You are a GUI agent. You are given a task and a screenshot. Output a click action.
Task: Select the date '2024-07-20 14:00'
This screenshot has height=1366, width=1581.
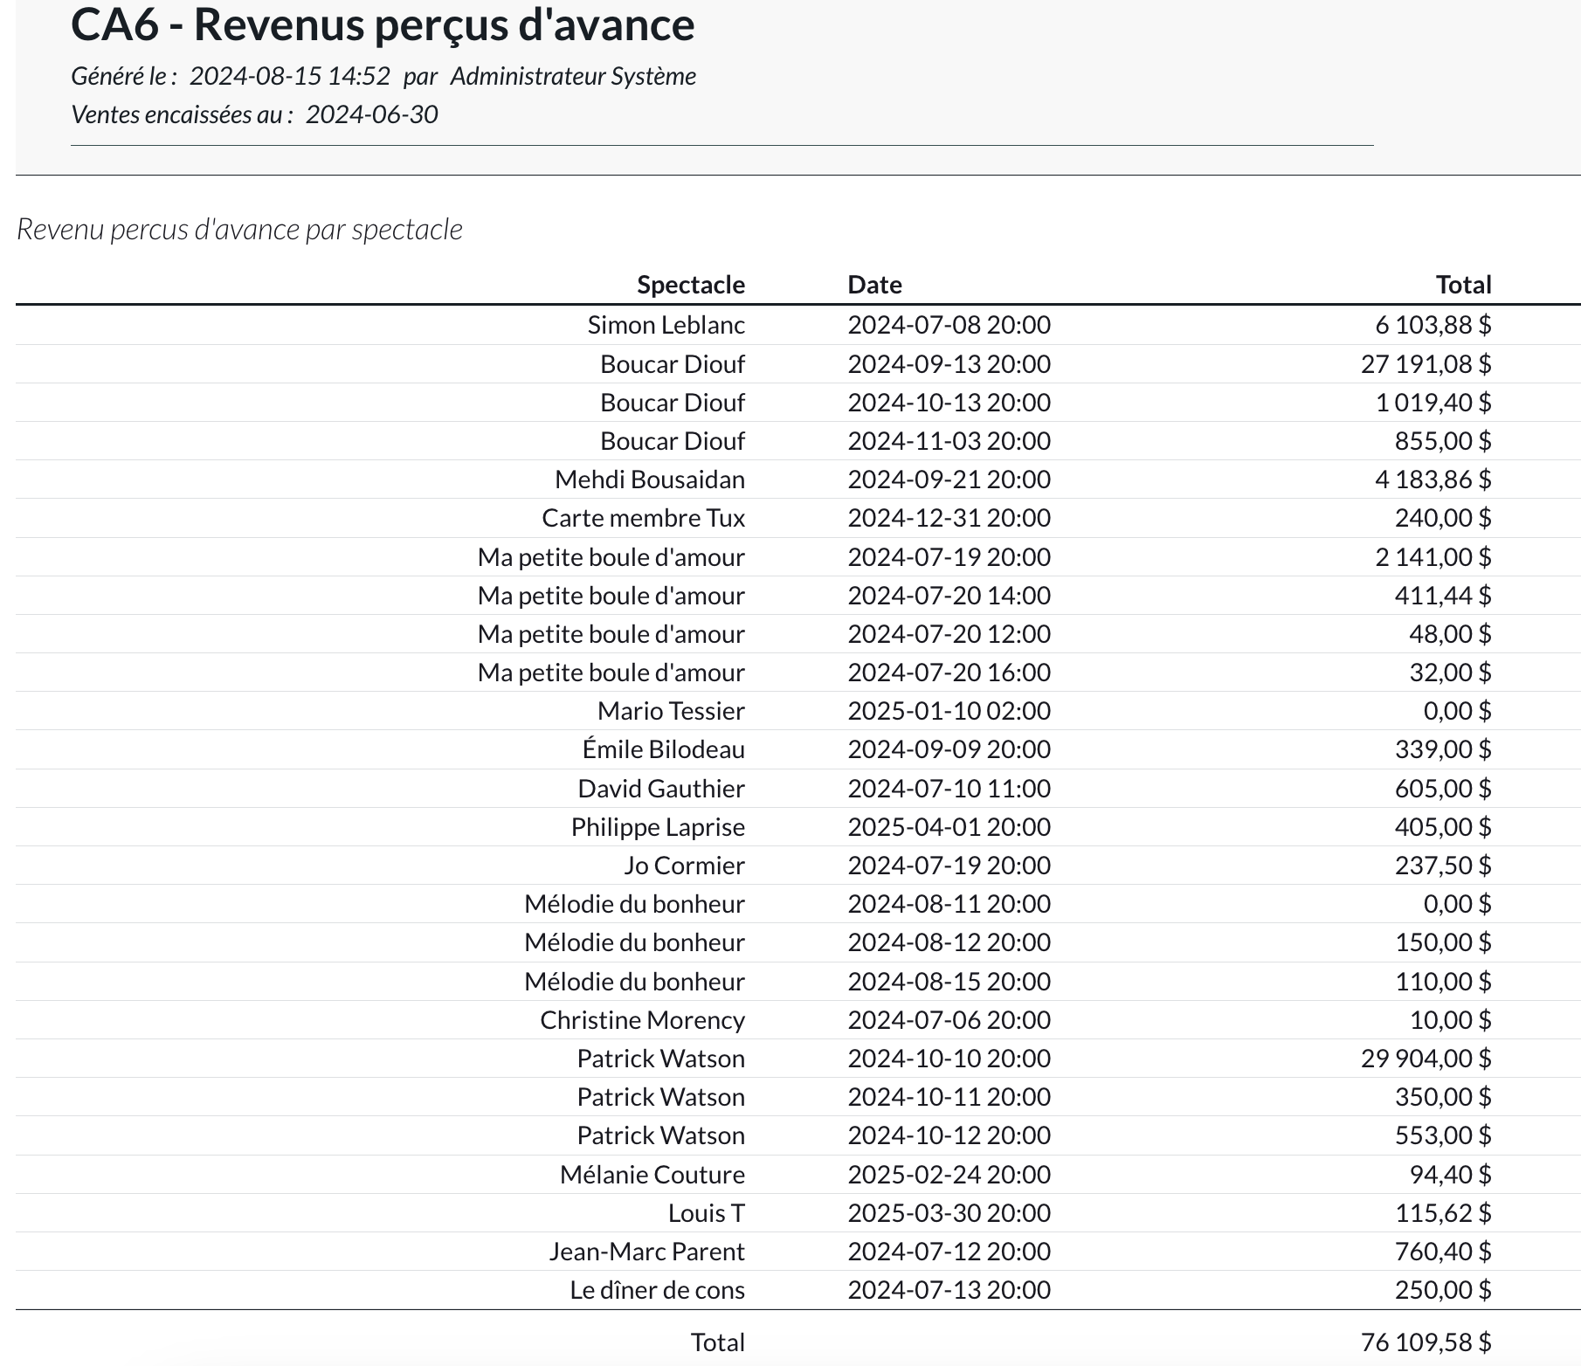tap(949, 596)
